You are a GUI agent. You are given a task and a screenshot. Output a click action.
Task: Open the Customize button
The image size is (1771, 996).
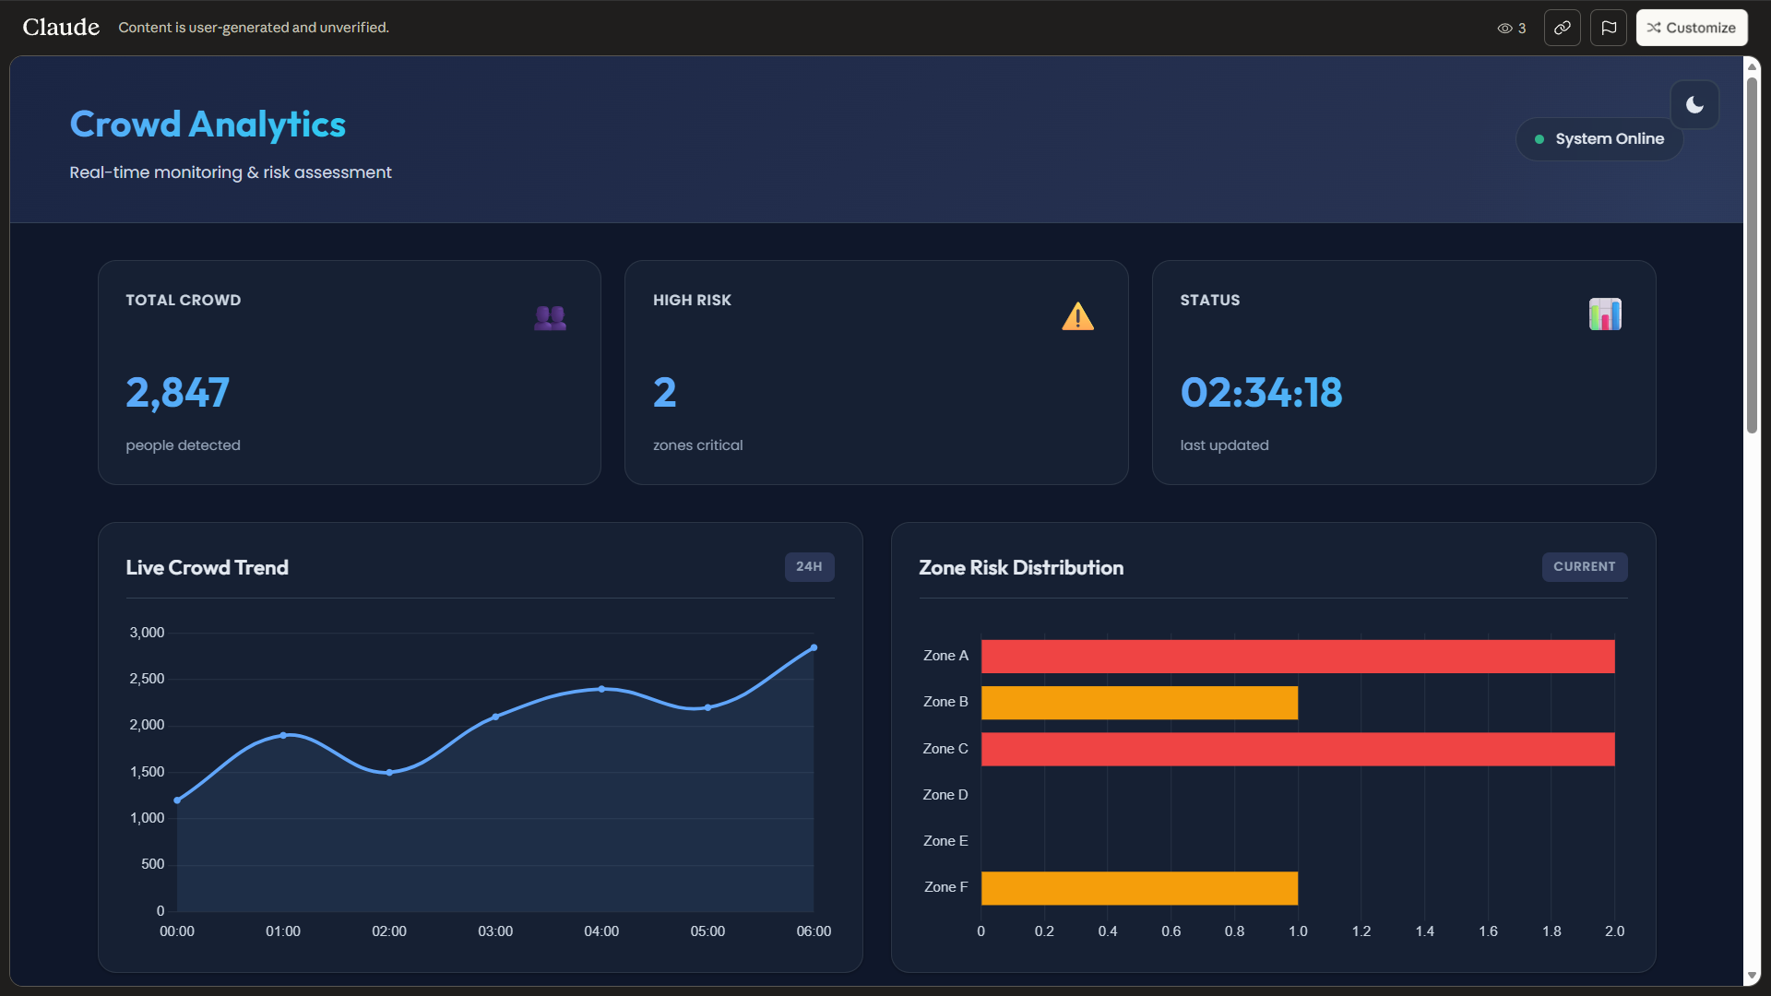[1691, 28]
